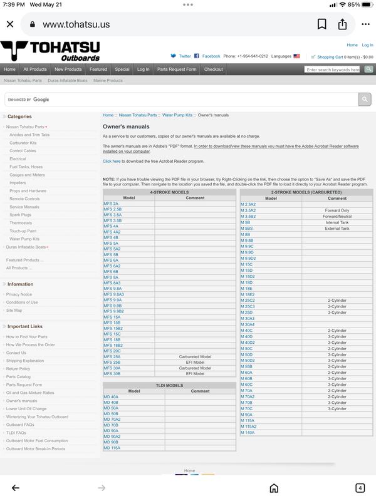
Task: Open the MFS 2.5B owner's manual
Action: tap(113, 209)
